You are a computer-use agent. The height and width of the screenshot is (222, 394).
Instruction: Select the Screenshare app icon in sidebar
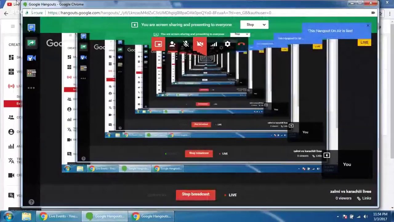click(31, 43)
